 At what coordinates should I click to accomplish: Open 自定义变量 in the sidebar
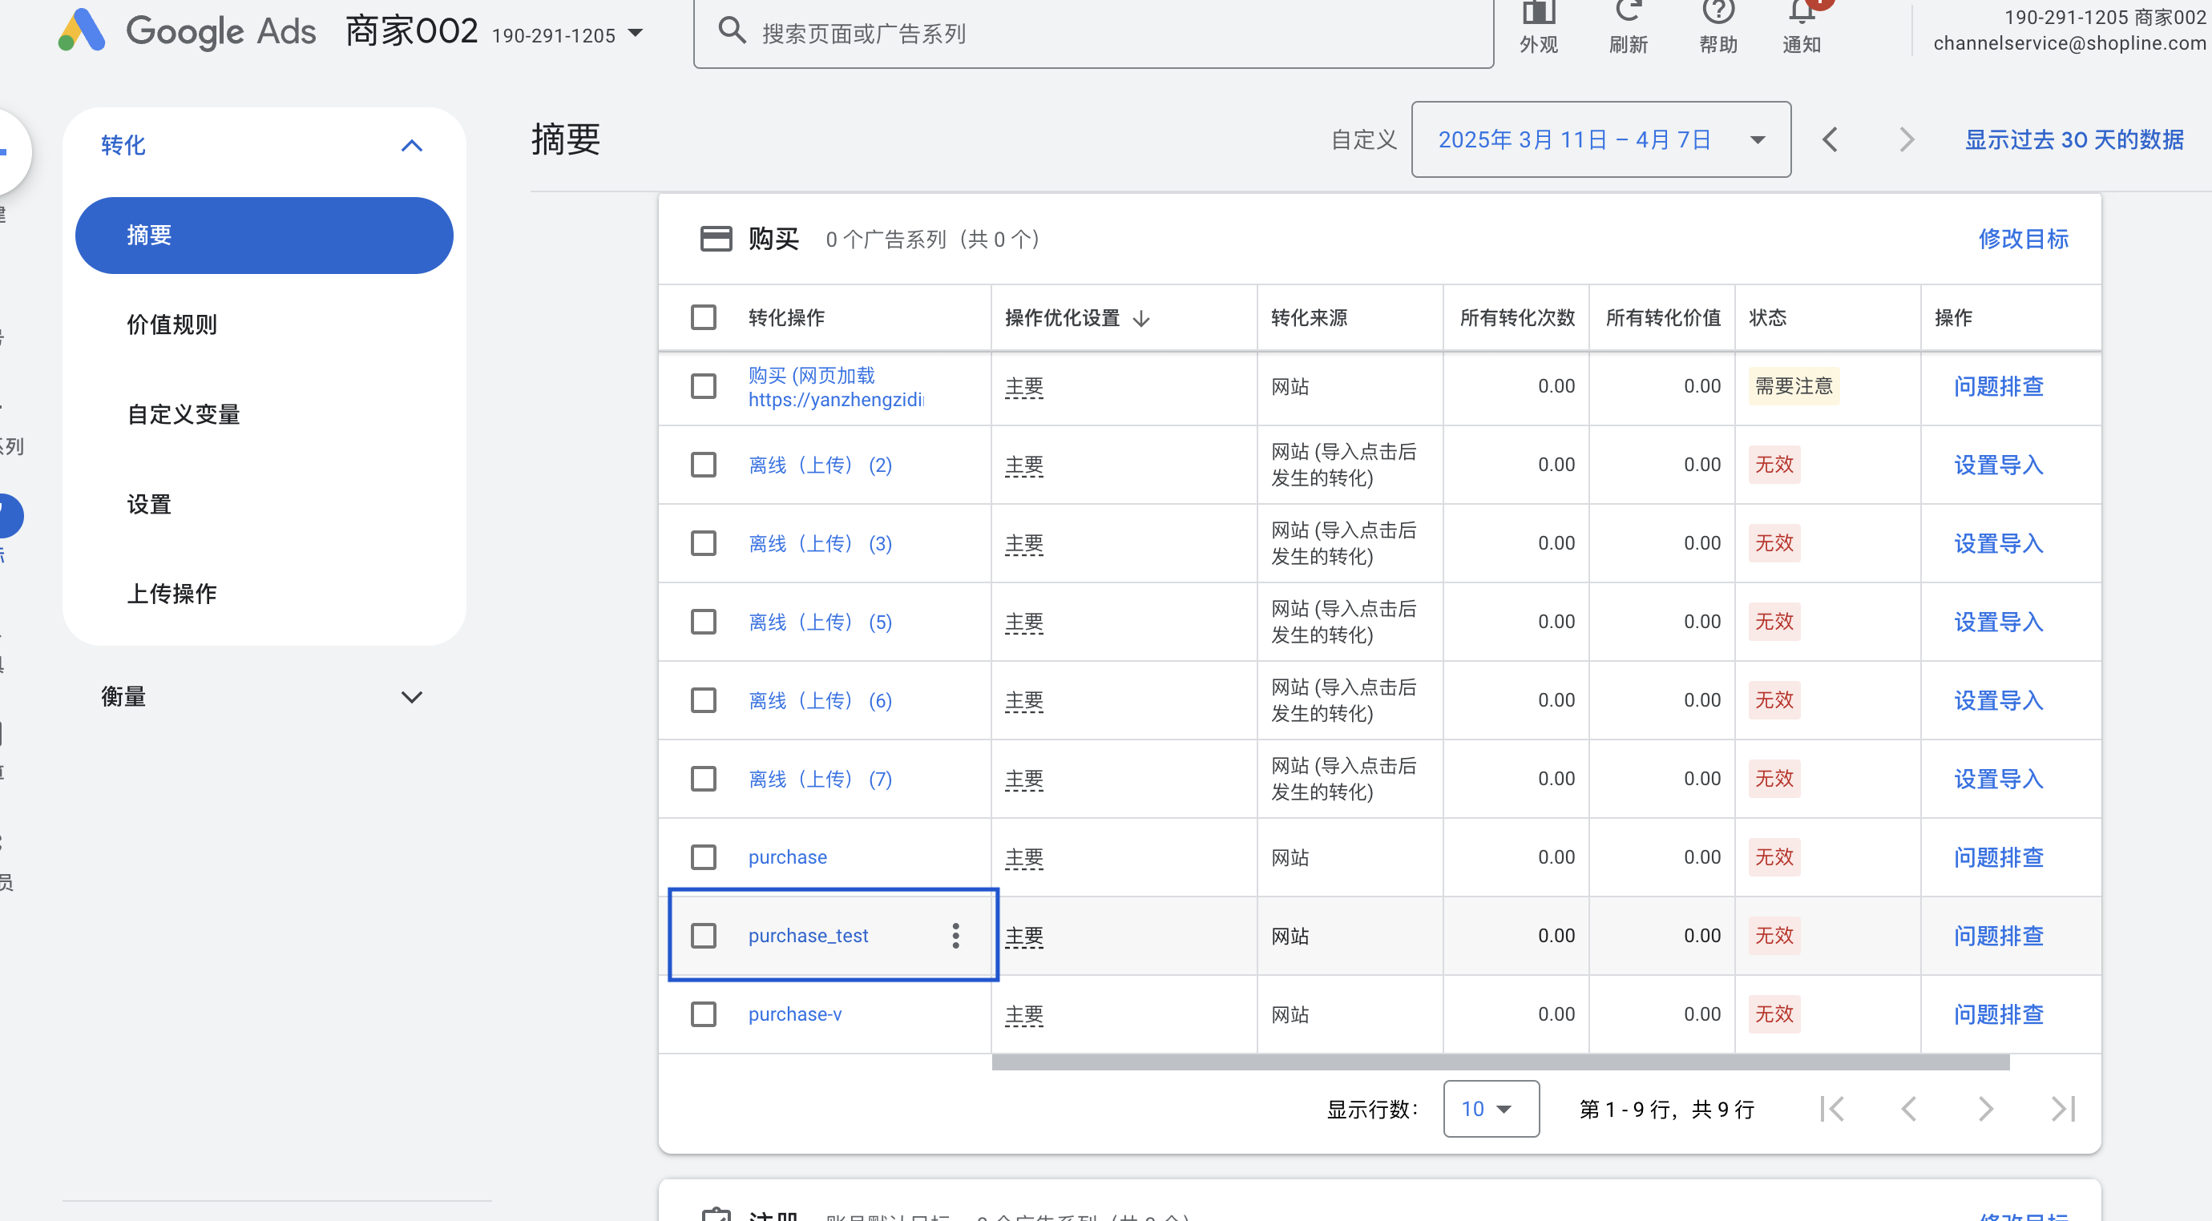[183, 415]
